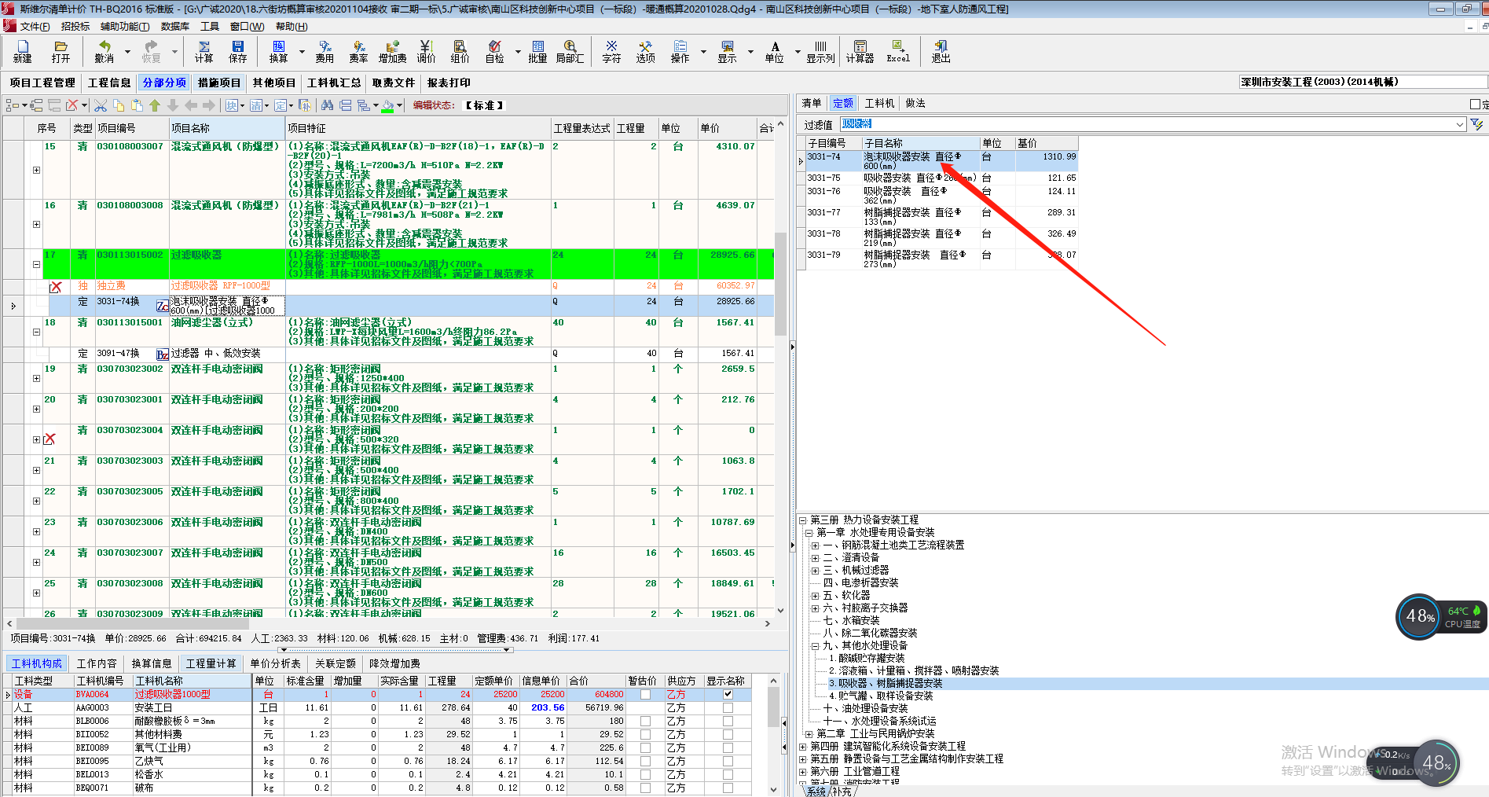Expand row 15 混流式通风机 plus box
The height and width of the screenshot is (797, 1489).
pos(36,170)
